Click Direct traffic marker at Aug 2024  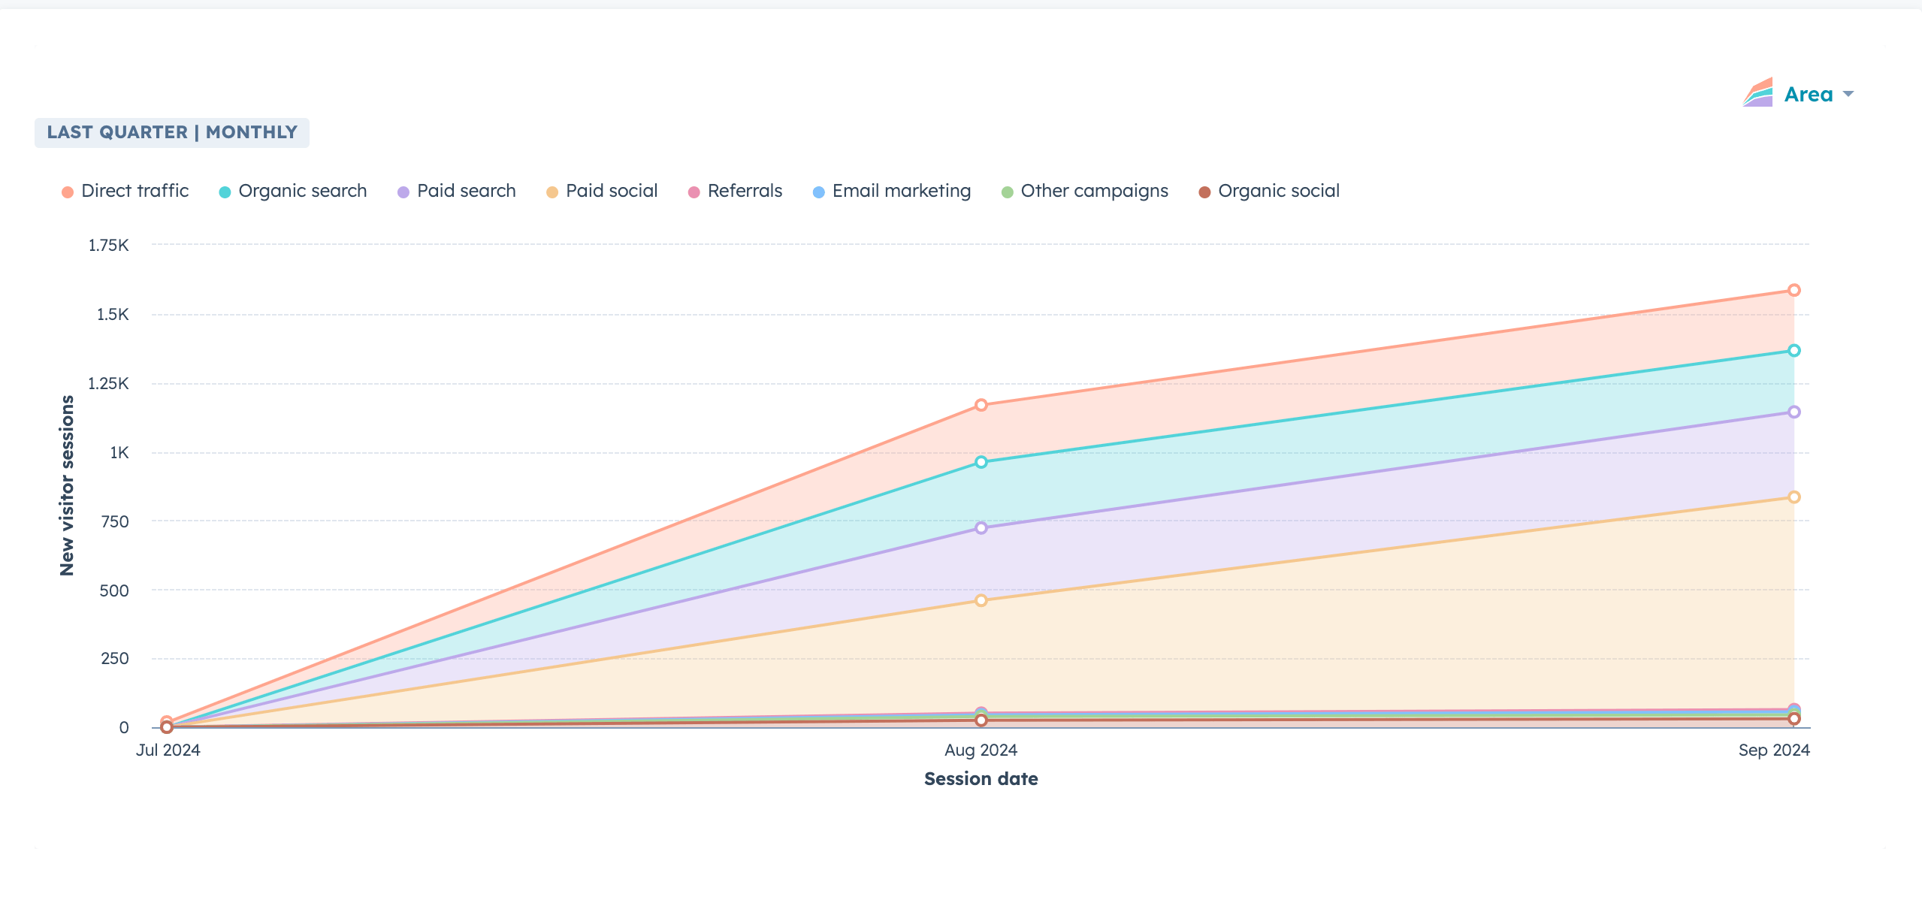pyautogui.click(x=981, y=405)
